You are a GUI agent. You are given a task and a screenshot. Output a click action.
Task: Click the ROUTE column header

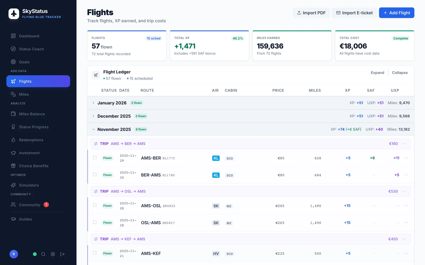tap(147, 90)
